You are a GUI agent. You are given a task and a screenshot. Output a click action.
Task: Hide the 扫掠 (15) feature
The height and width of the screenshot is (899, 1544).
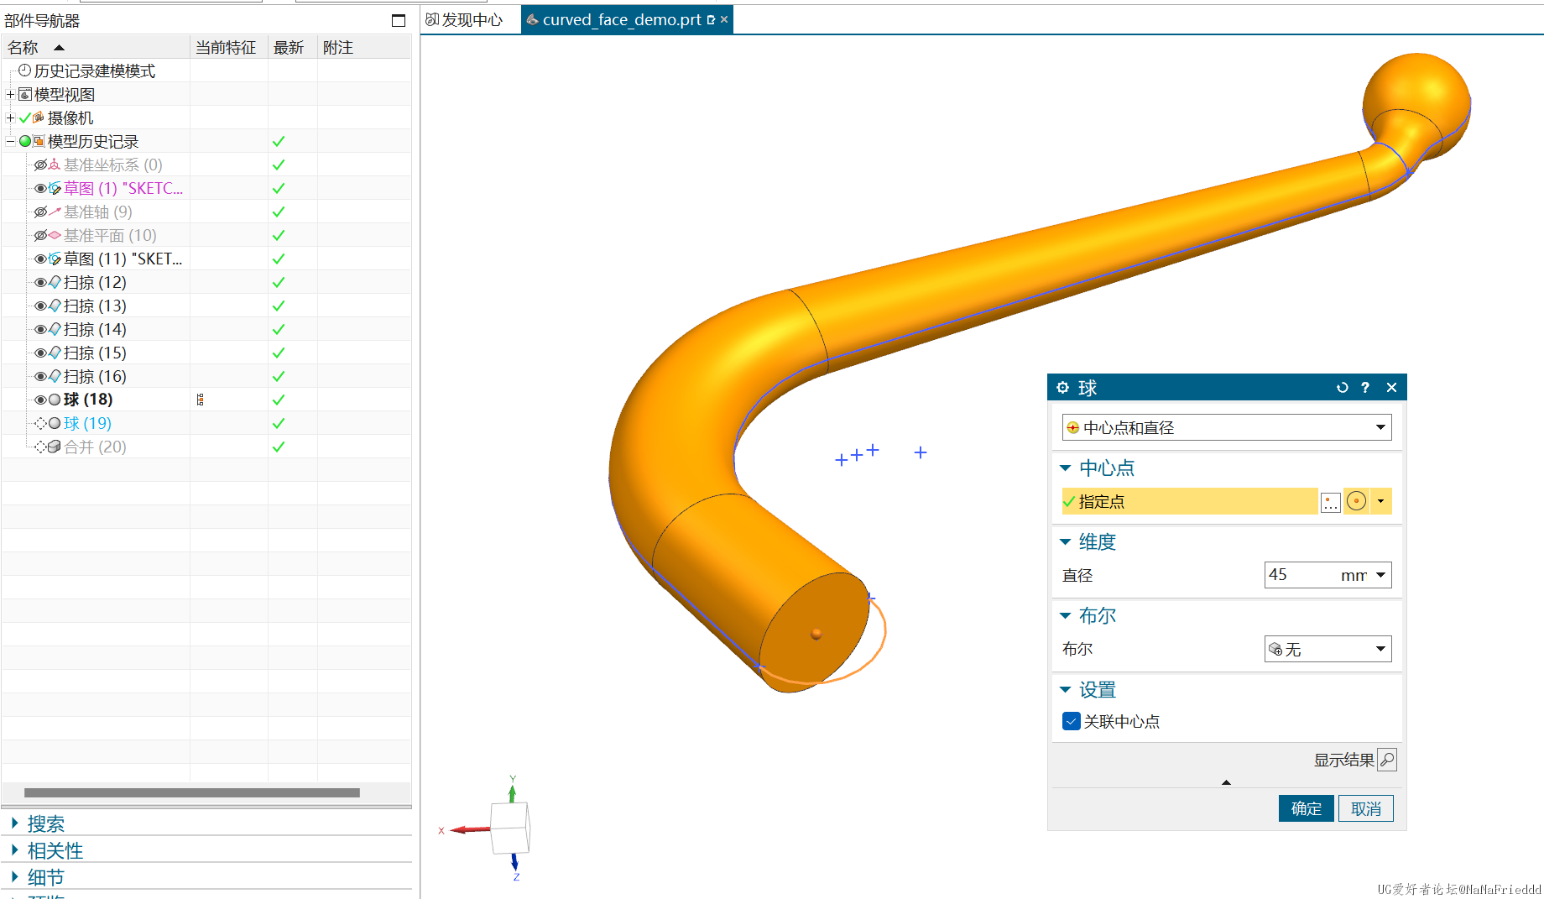click(40, 353)
